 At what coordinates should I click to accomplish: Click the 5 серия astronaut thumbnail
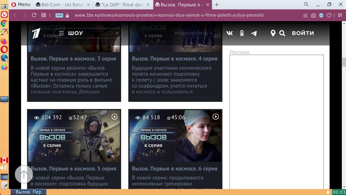(x=74, y=136)
